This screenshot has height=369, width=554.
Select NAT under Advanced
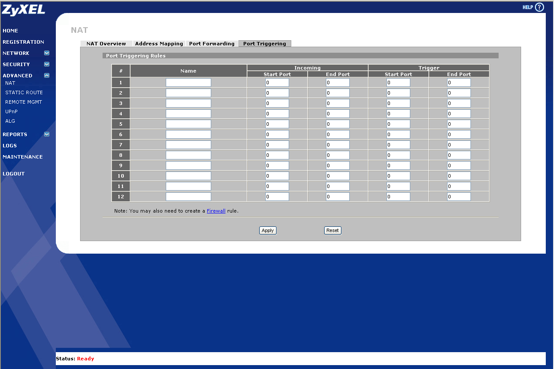click(x=10, y=83)
